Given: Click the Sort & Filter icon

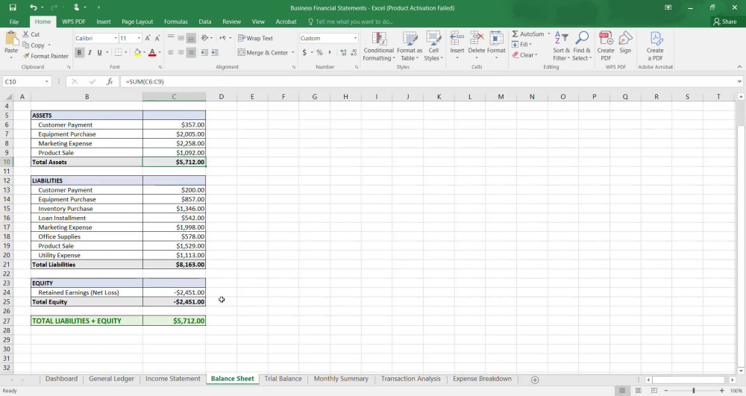Looking at the screenshot, I should click(x=562, y=39).
